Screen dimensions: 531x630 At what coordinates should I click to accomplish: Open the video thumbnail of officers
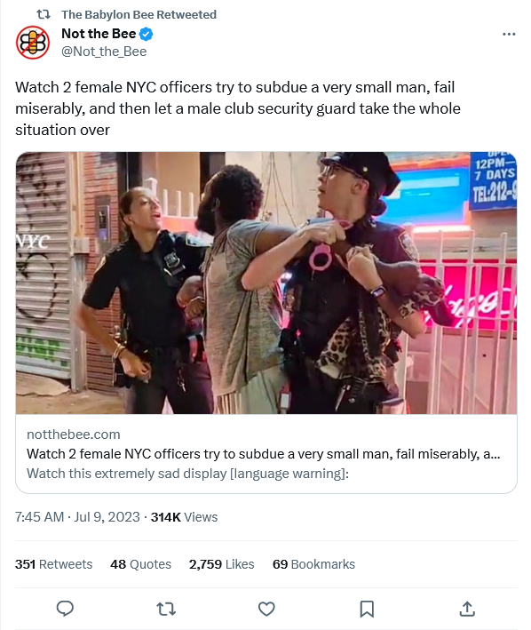pyautogui.click(x=266, y=283)
